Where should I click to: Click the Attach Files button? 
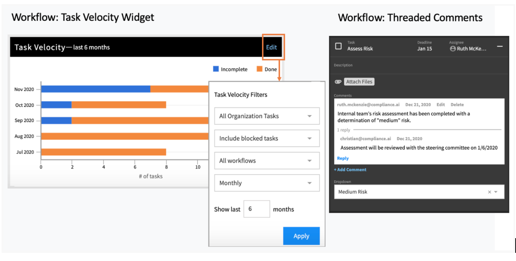pos(359,82)
